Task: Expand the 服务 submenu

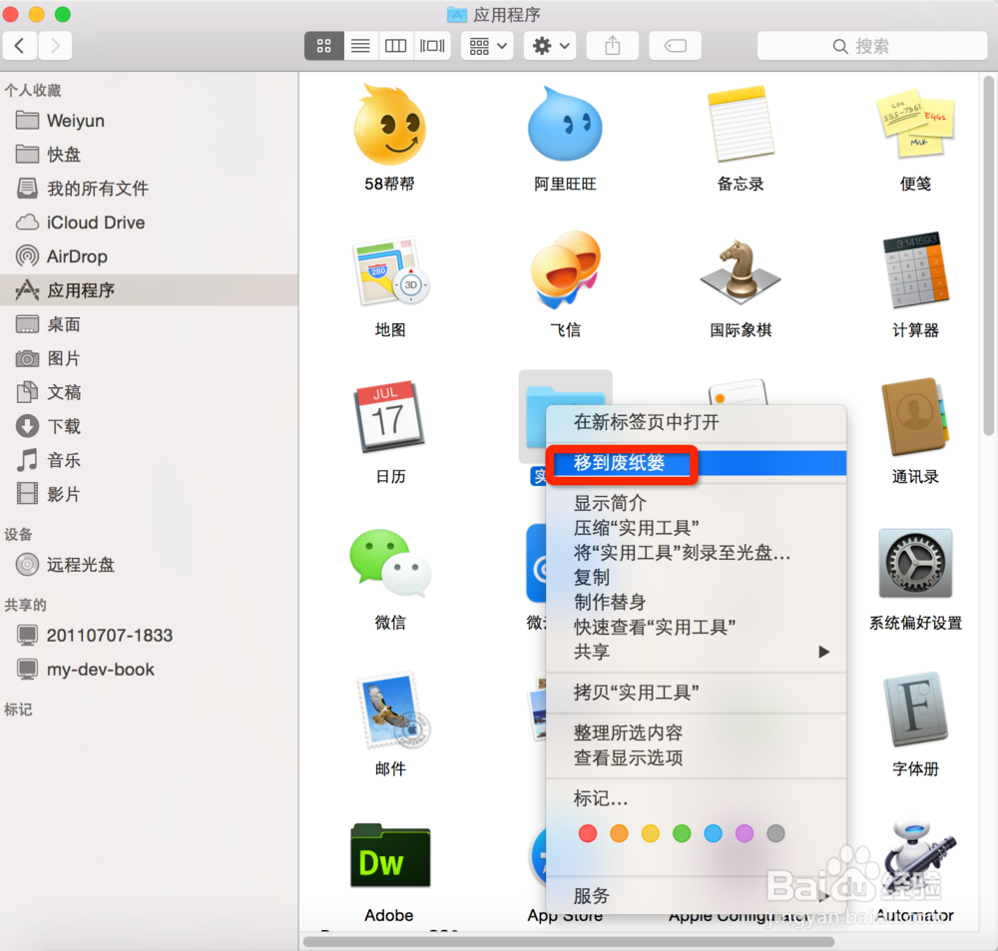Action: click(697, 896)
